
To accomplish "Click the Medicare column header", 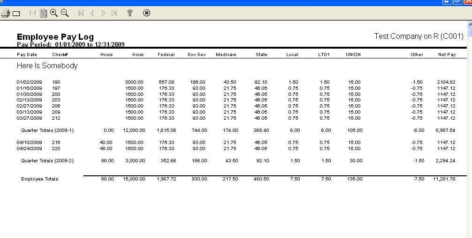I will (226, 55).
